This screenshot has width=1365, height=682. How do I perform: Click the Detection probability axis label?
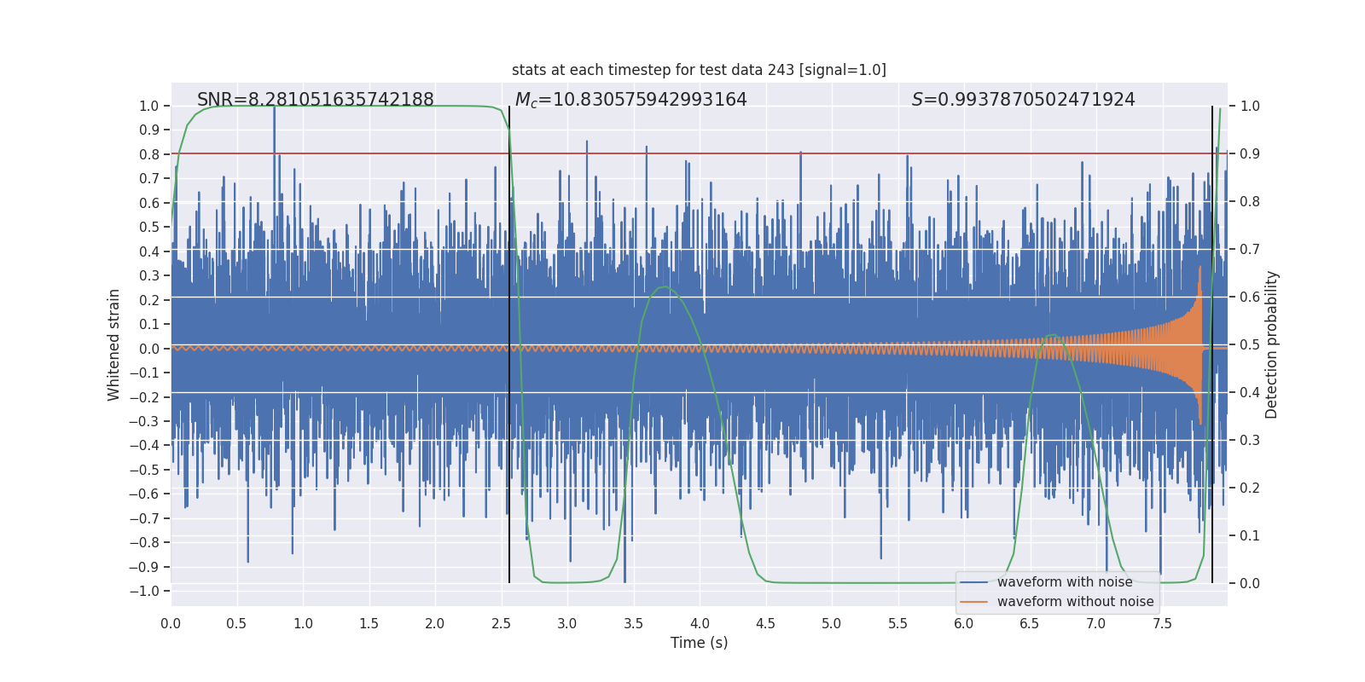[x=1272, y=344]
